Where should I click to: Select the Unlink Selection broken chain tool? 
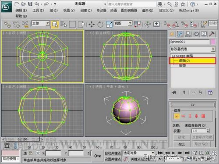tap(16, 24)
